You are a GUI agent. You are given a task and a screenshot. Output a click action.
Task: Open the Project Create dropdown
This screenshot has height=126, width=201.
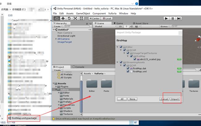(58, 70)
